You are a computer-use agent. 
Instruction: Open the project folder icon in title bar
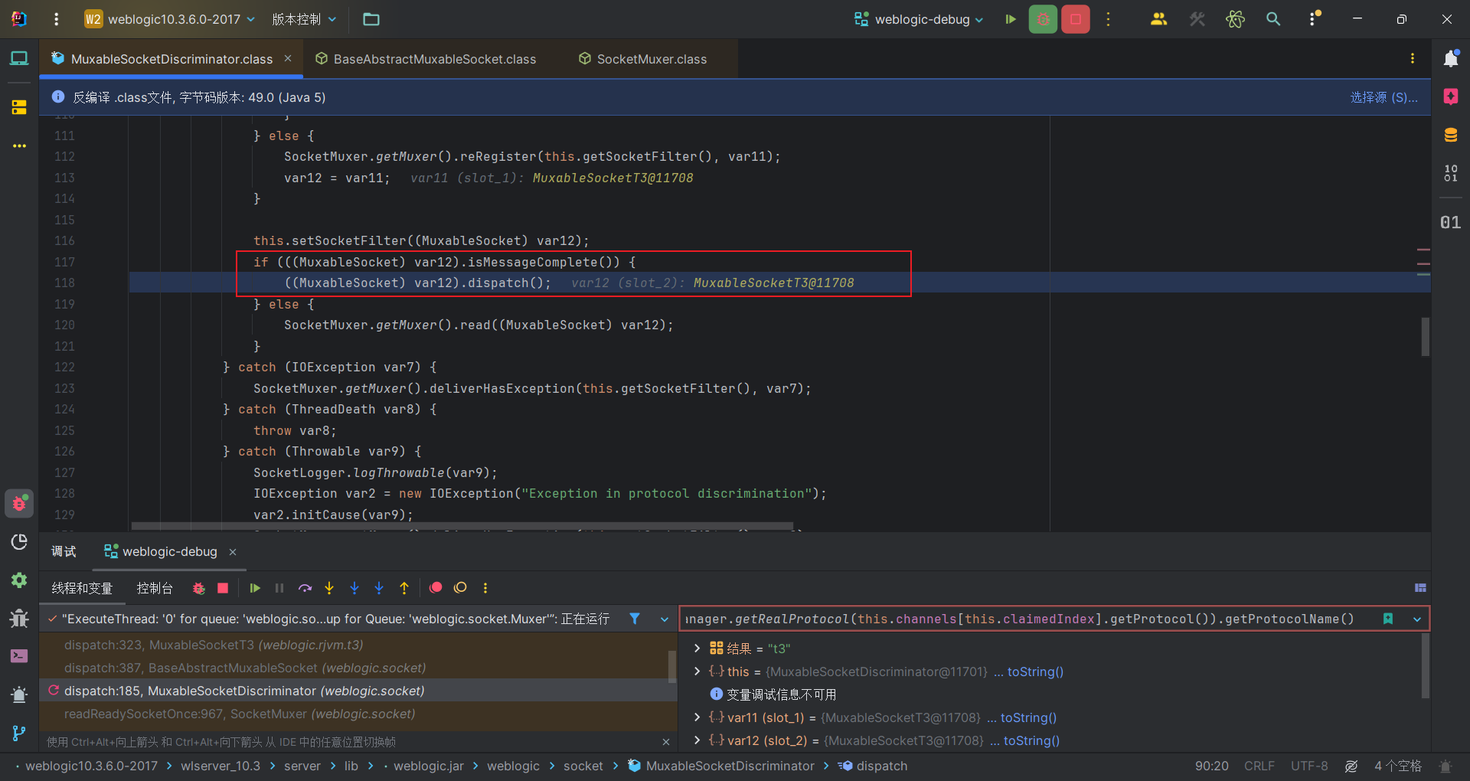pos(371,19)
